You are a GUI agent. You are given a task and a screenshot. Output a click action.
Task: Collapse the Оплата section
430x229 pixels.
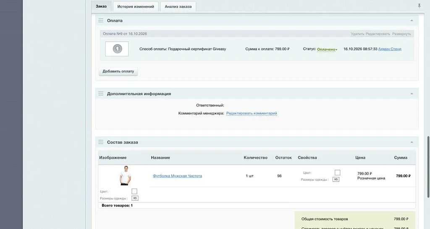click(x=412, y=21)
